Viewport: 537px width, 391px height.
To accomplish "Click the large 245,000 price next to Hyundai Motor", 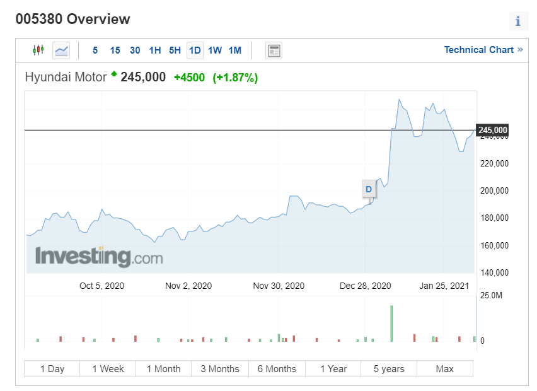I will coord(143,77).
